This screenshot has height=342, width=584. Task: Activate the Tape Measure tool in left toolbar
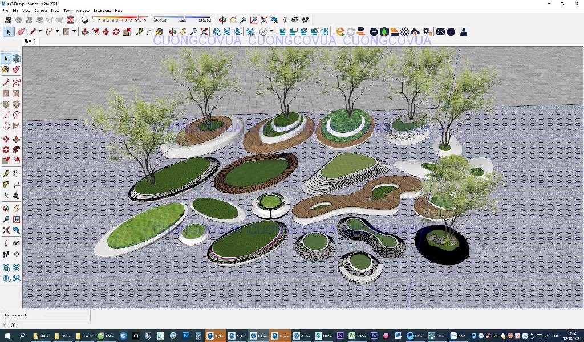pos(6,173)
